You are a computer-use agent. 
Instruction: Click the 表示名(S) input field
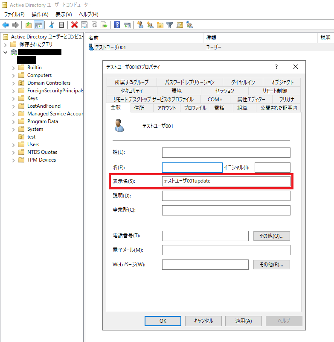(x=226, y=181)
